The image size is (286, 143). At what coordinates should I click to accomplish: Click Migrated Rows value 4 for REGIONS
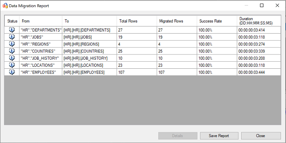(x=177, y=44)
